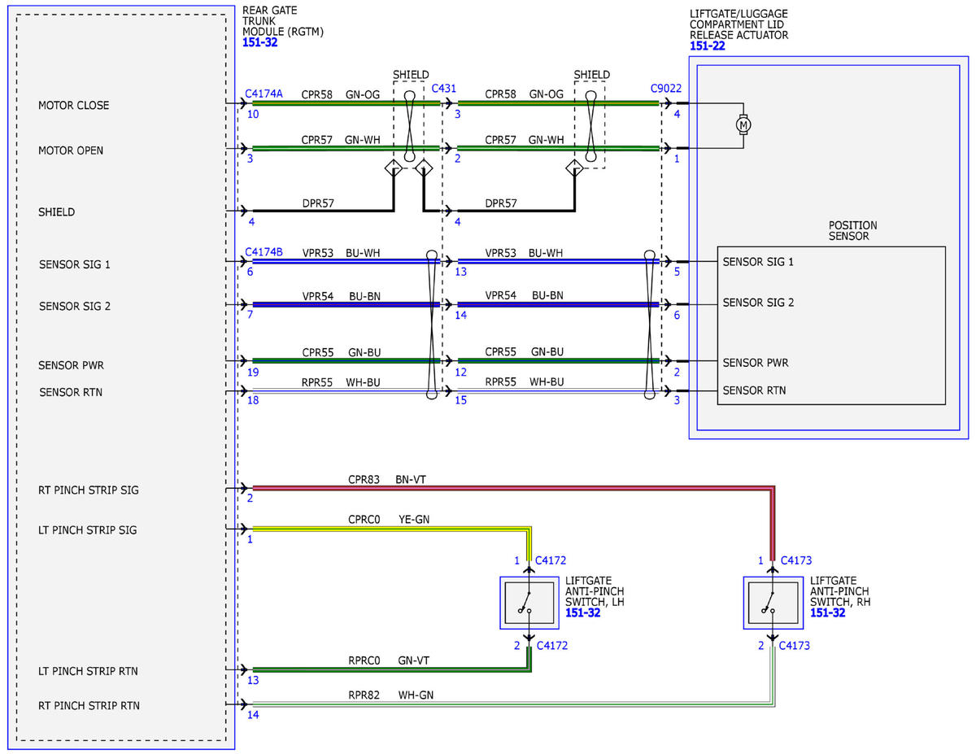Click the REAR GATE TRUNK MODULE (RGTM) title

coord(281,21)
